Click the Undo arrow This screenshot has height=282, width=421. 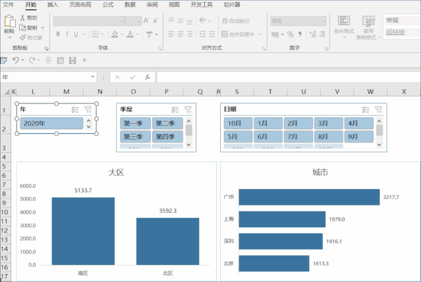pyautogui.click(x=16, y=60)
